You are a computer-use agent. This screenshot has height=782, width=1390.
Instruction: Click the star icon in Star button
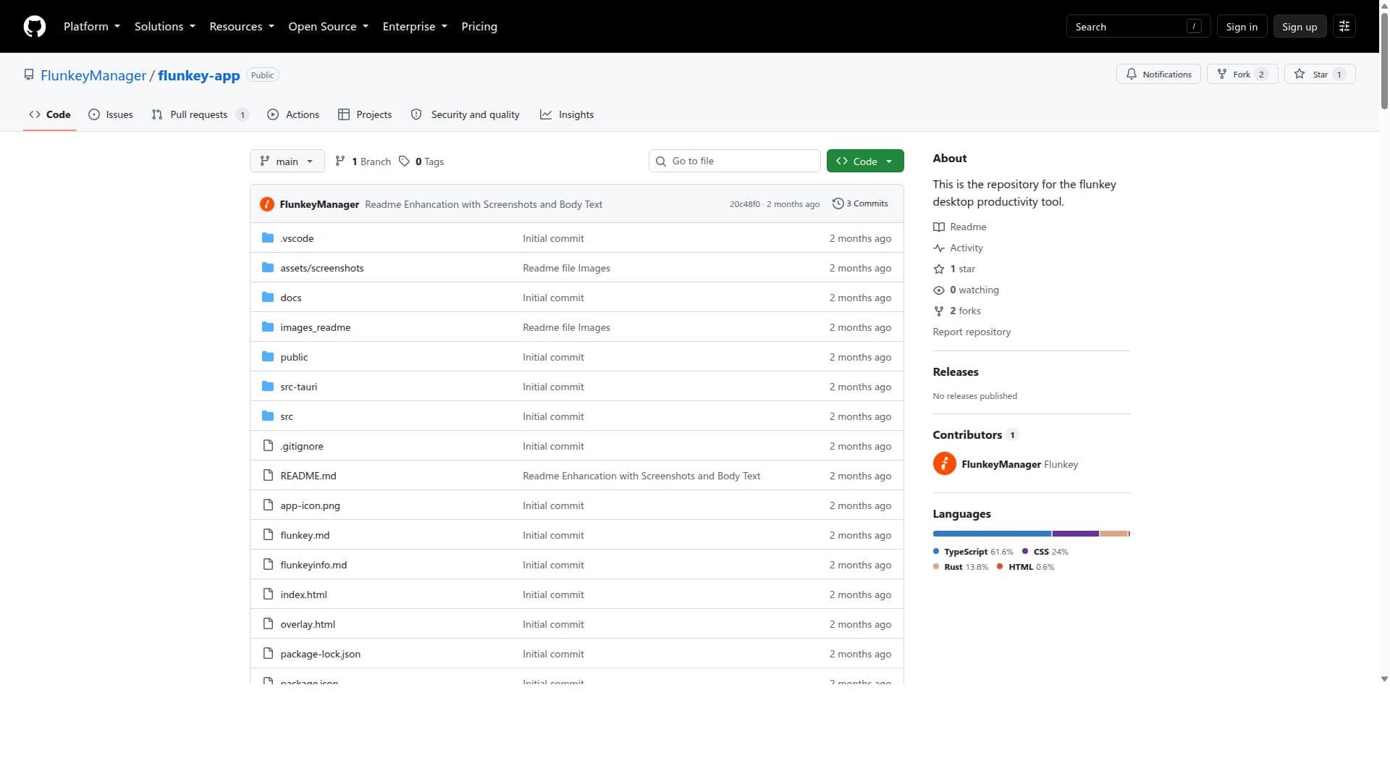[1300, 75]
